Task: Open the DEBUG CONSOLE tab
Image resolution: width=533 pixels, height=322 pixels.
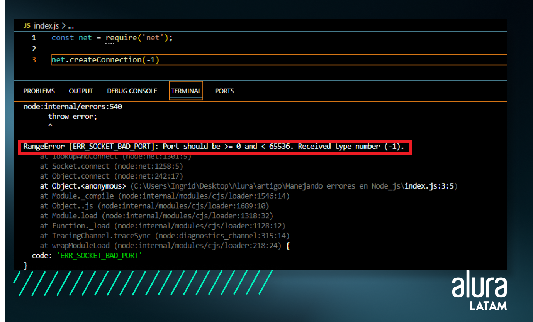Action: coord(132,91)
